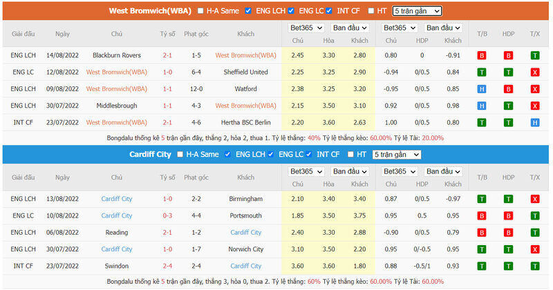This screenshot has width=553, height=290.
Task: Enable H-A Same checkbox for West Bromwich
Action: 200,11
